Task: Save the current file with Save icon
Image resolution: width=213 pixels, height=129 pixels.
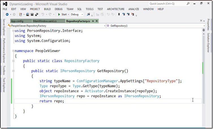Action: coord(32,14)
